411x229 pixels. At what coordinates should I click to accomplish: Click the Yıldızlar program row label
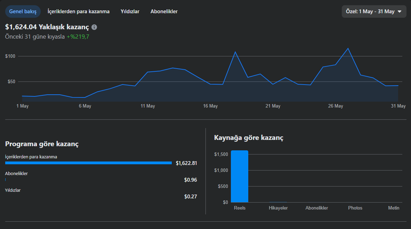click(13, 190)
